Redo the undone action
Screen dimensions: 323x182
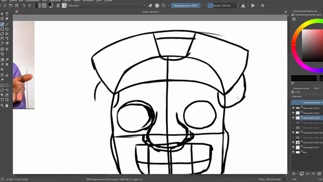click(30, 6)
